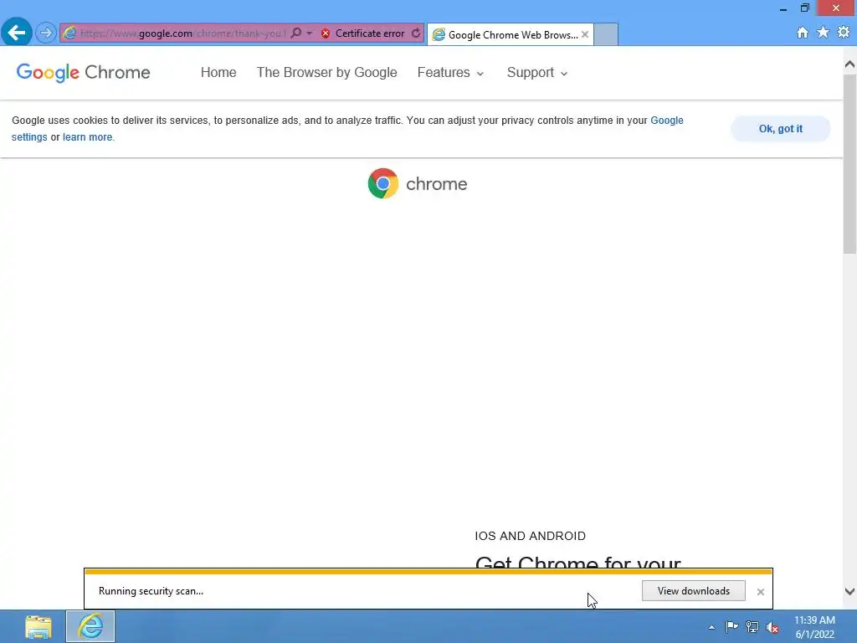Screen dimensions: 857x643
Task: Click the search magnifier icon in address bar
Action: [x=295, y=33]
